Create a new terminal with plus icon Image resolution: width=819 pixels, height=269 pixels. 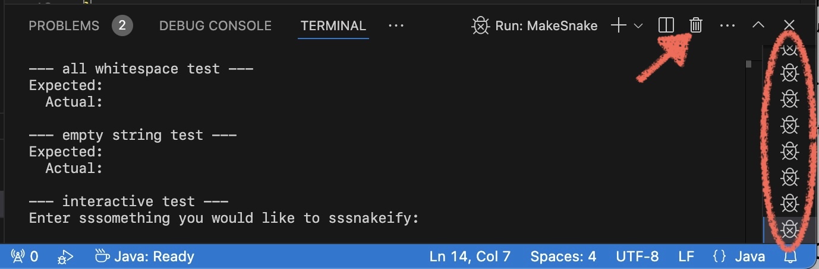[618, 25]
